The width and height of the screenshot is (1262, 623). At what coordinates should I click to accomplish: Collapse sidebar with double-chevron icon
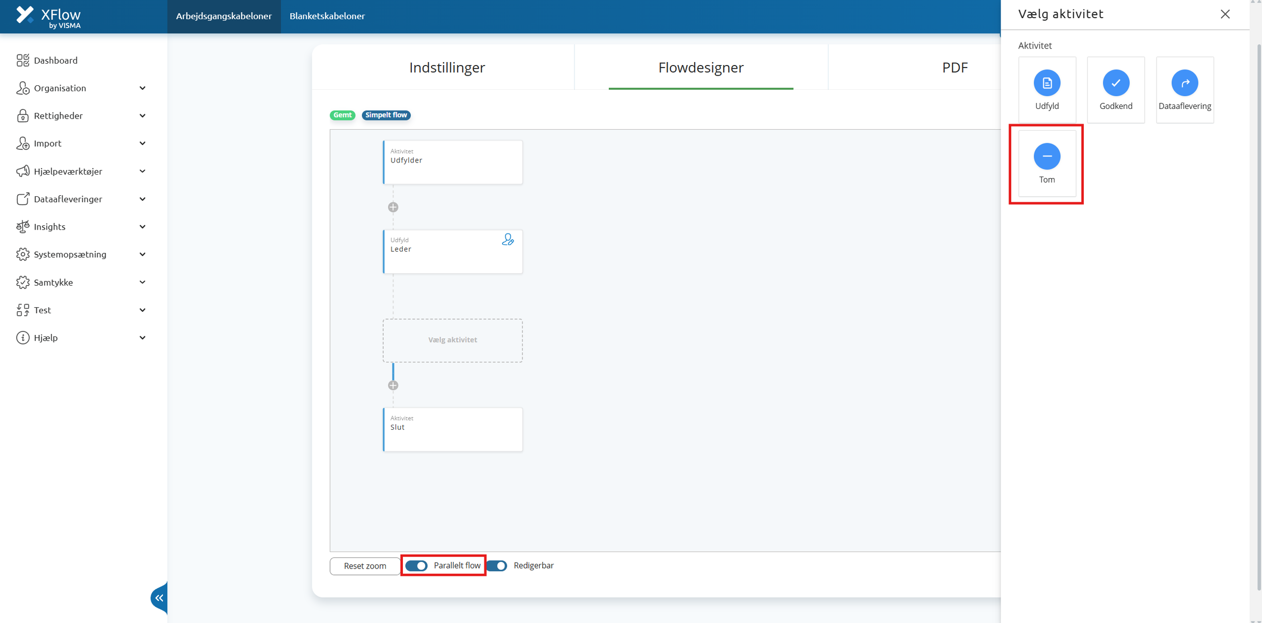tap(159, 598)
